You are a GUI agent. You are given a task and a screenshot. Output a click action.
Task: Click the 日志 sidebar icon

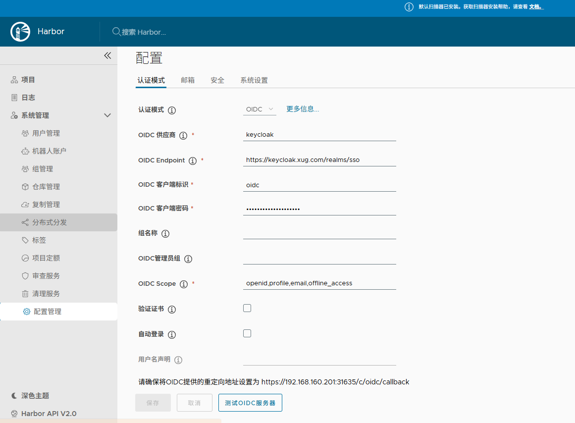[14, 98]
